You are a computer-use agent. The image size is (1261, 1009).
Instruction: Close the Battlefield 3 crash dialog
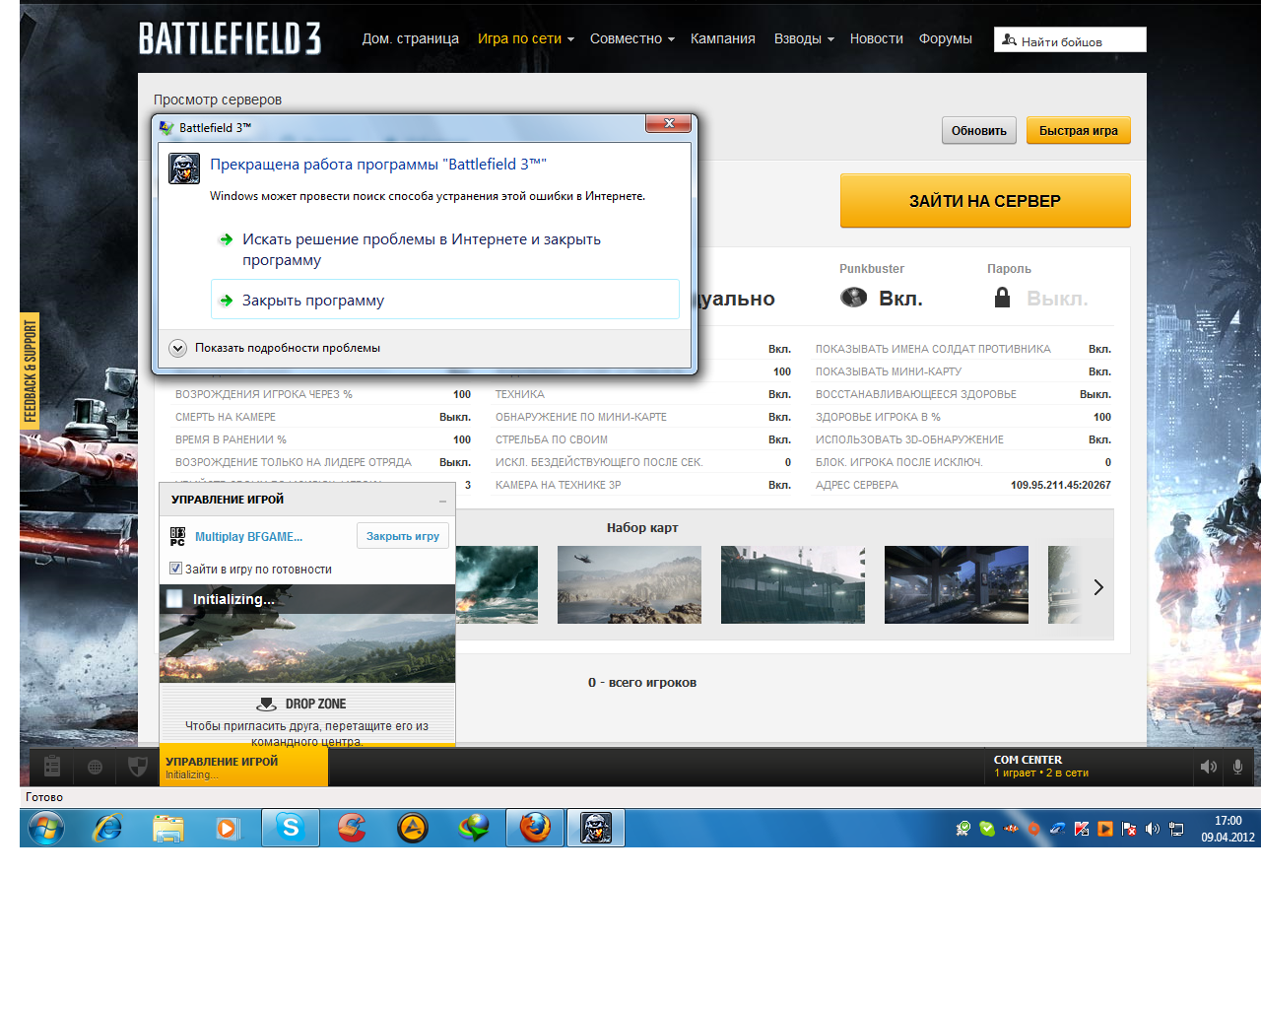point(669,123)
